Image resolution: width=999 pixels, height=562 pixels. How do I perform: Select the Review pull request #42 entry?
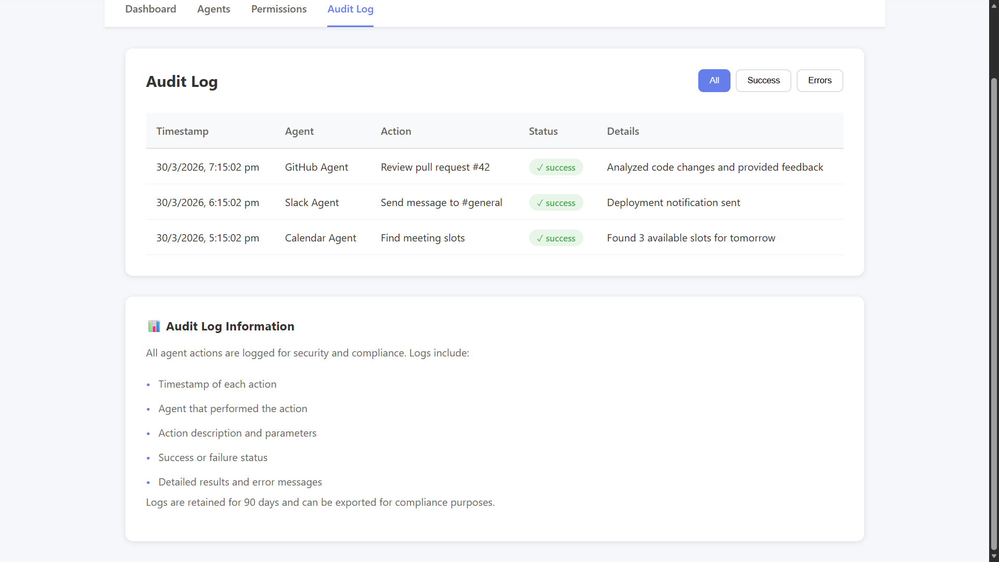435,167
